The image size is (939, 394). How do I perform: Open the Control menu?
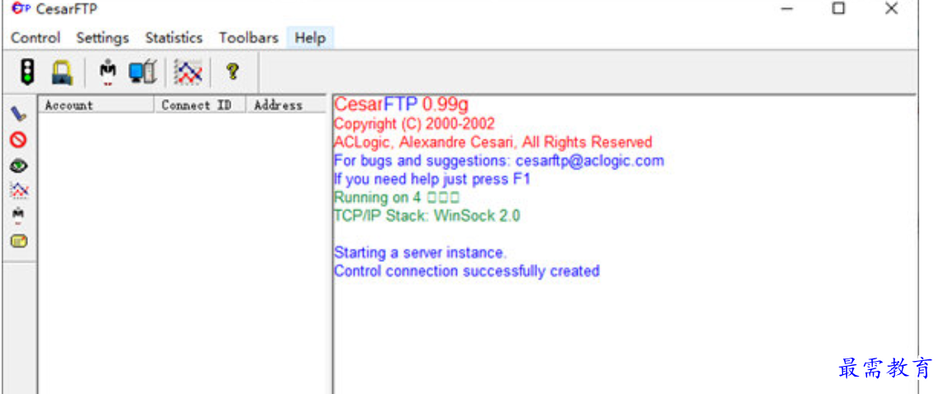(36, 38)
